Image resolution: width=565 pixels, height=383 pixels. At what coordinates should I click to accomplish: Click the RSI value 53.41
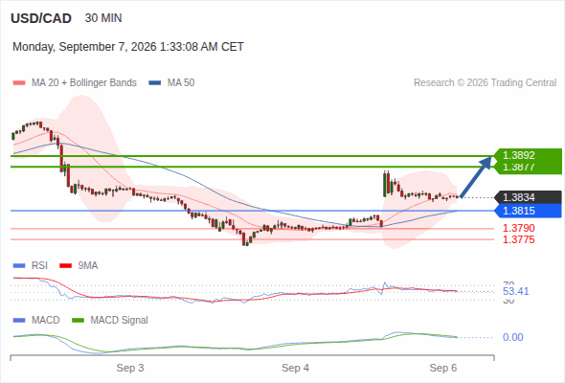(516, 291)
